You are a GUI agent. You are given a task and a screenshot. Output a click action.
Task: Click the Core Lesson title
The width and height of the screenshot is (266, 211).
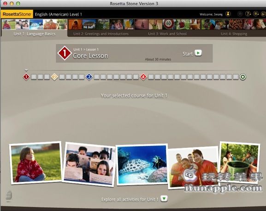coord(90,56)
